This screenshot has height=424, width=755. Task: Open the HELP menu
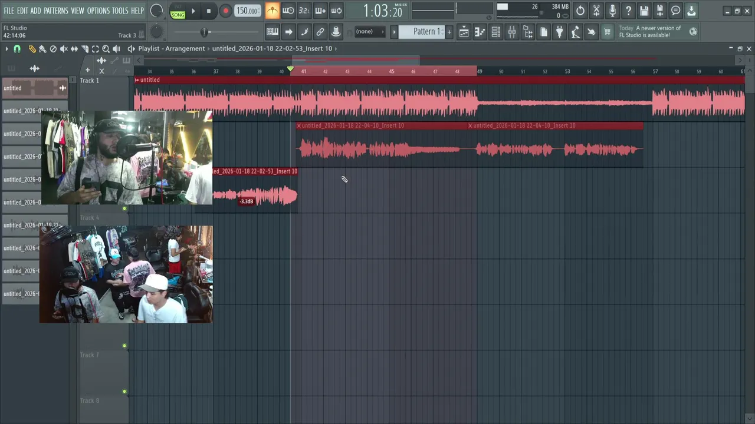[137, 11]
